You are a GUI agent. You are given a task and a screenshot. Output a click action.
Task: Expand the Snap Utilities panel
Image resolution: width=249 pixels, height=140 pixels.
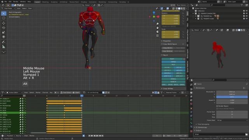pyautogui.click(x=168, y=89)
